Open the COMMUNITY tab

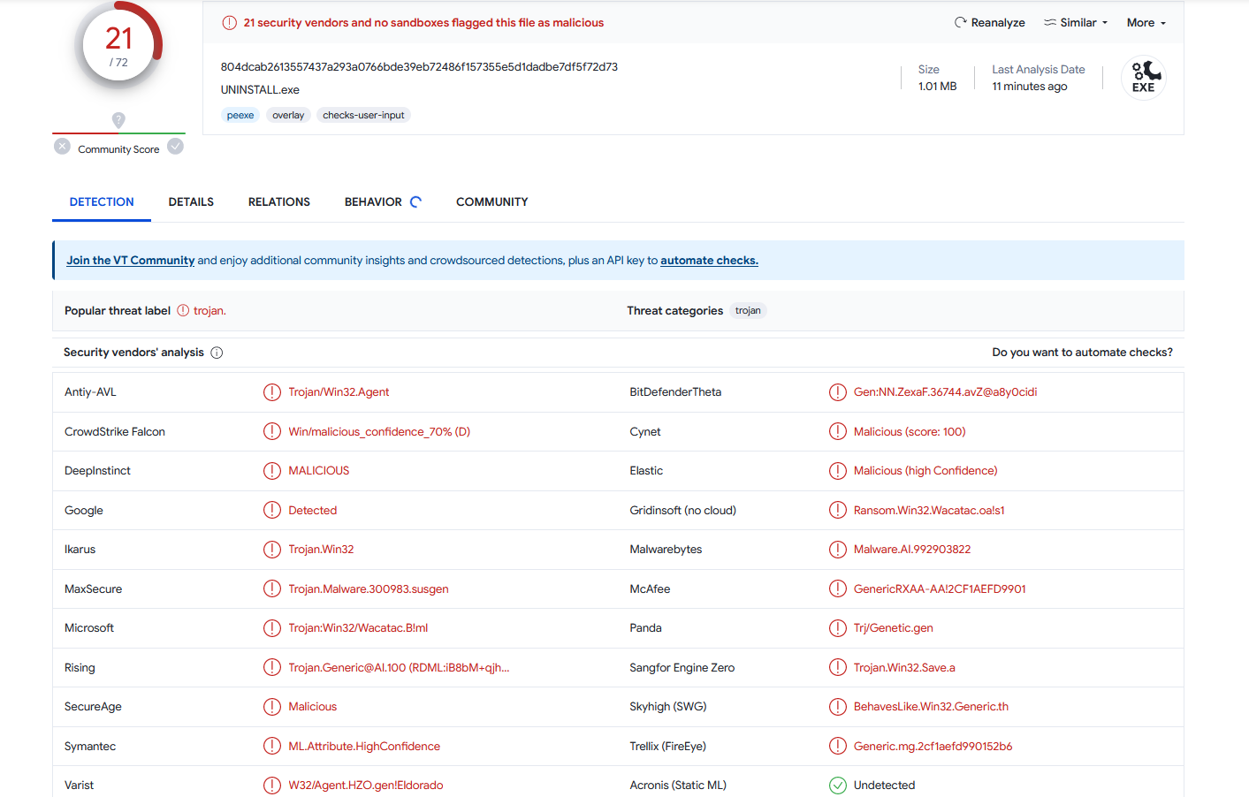pyautogui.click(x=491, y=202)
